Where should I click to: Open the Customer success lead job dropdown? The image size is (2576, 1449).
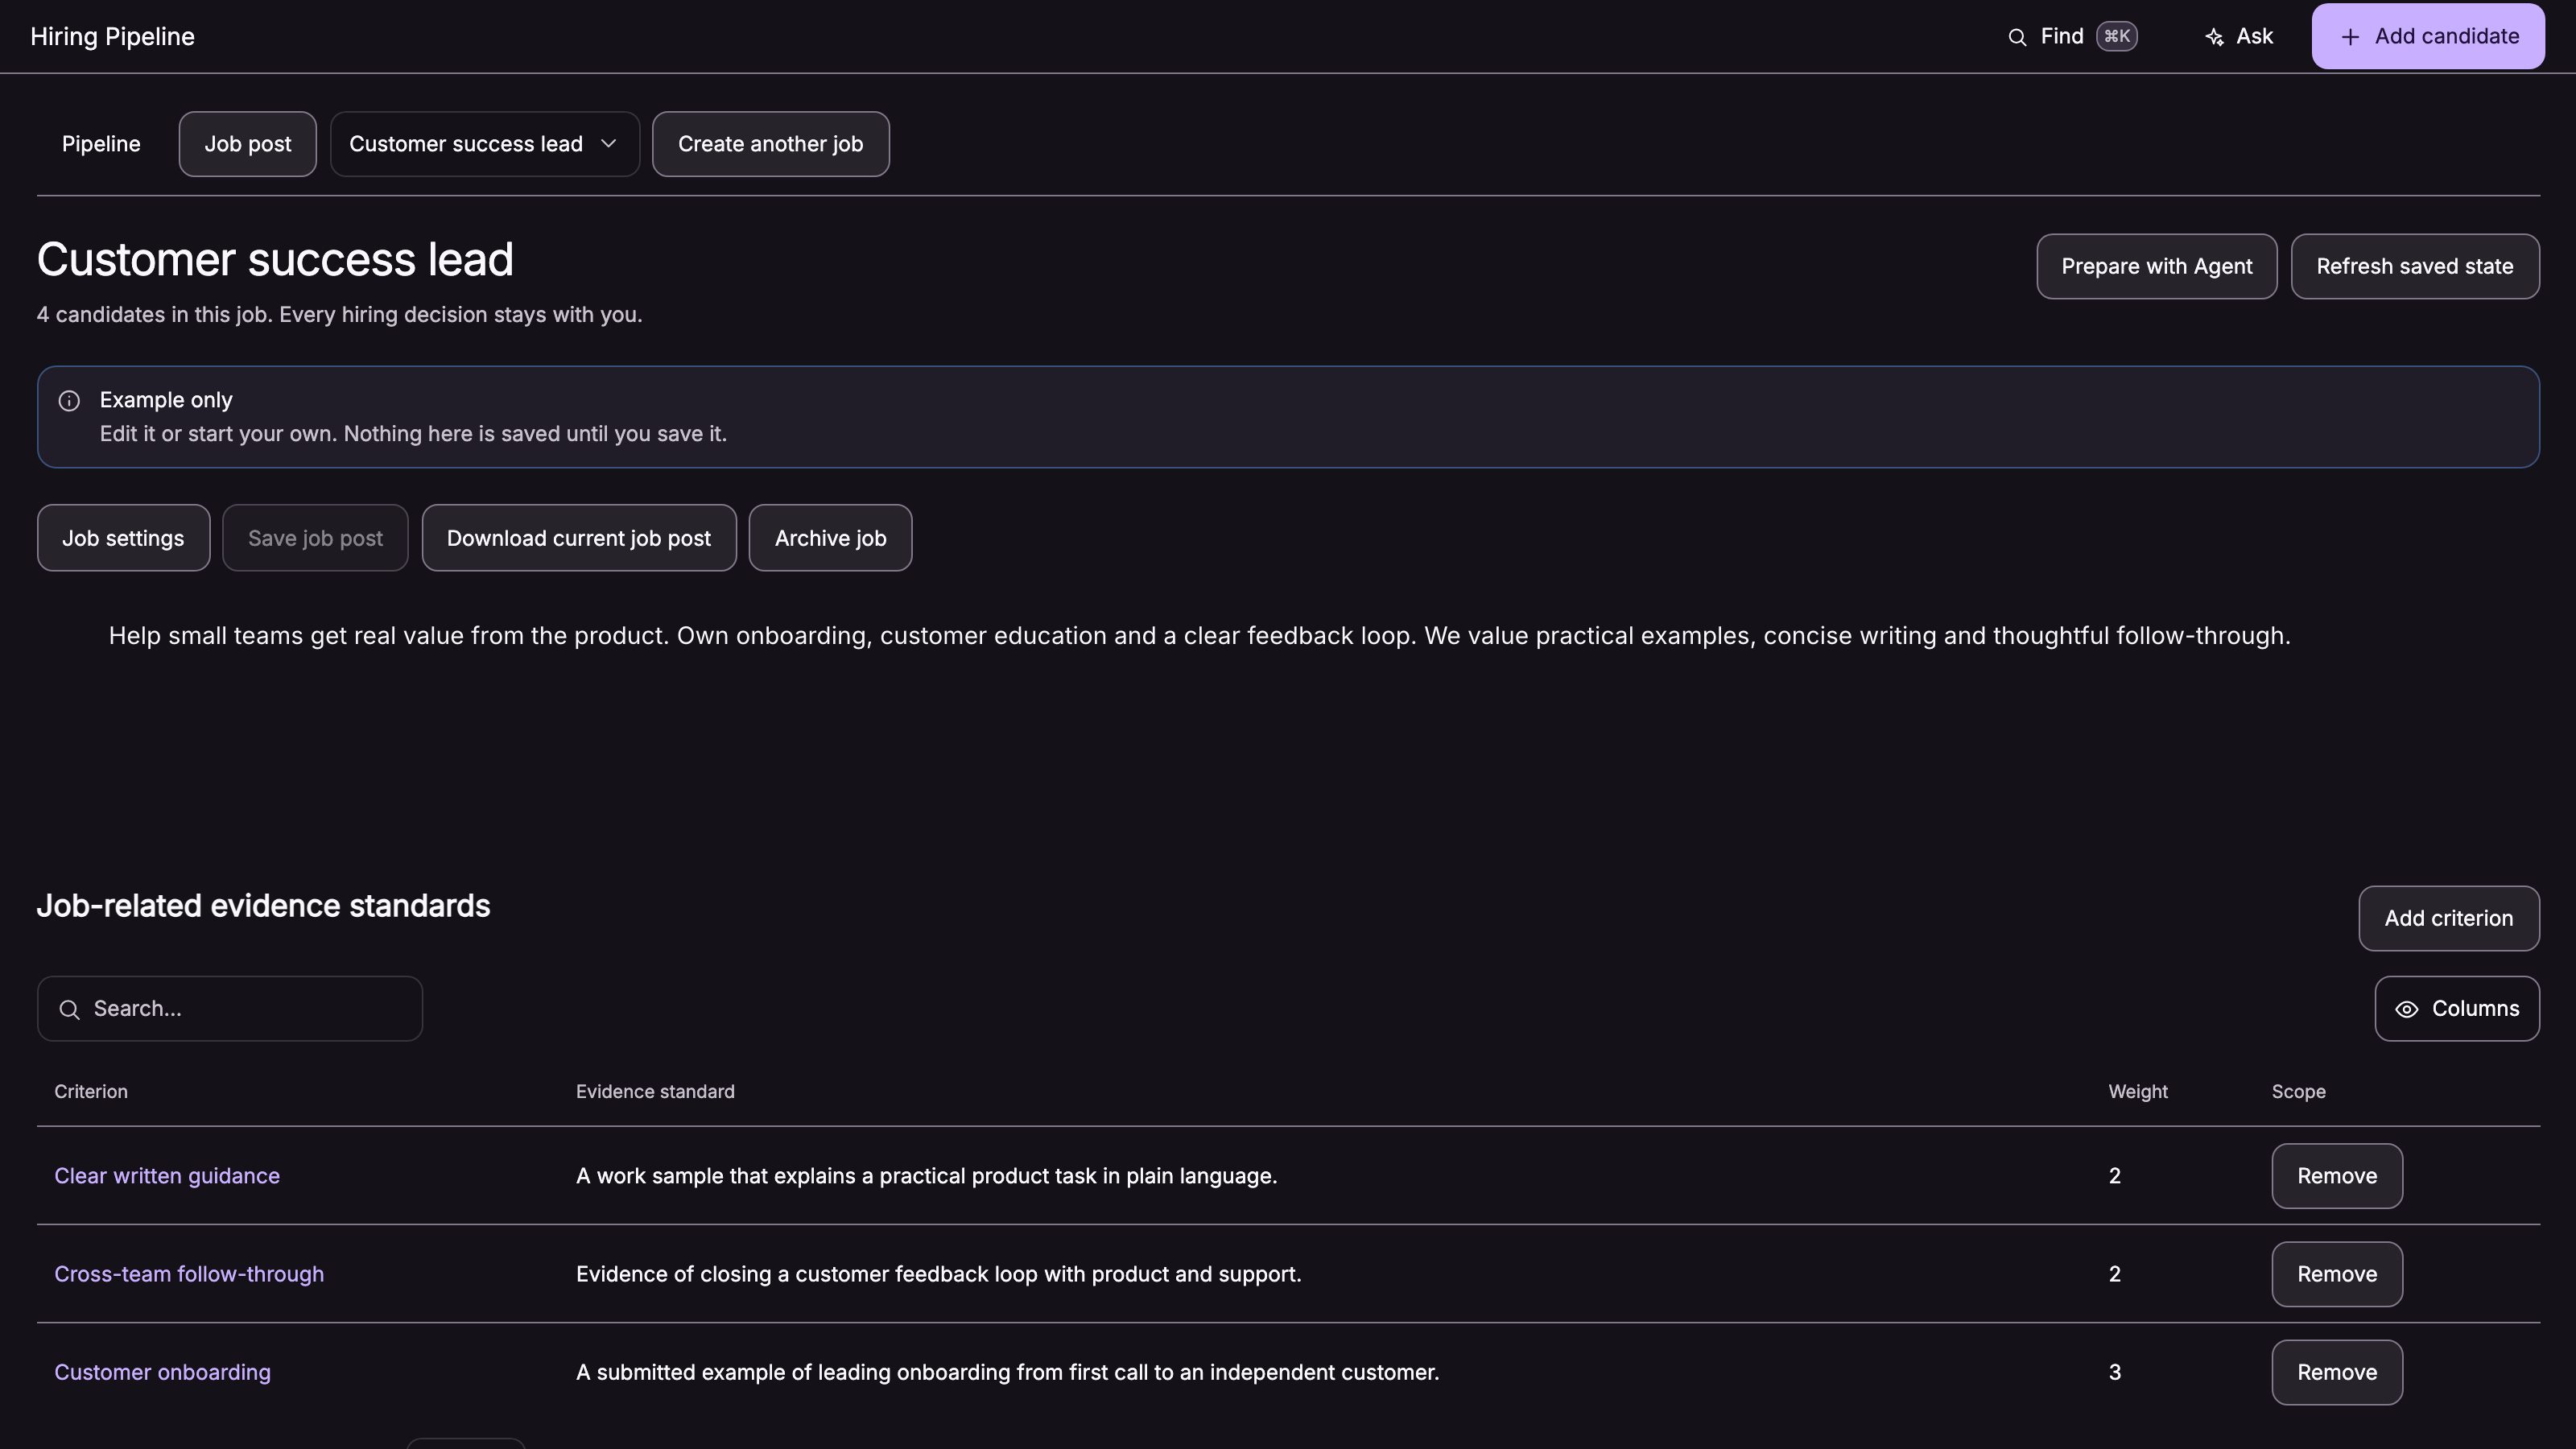point(484,144)
